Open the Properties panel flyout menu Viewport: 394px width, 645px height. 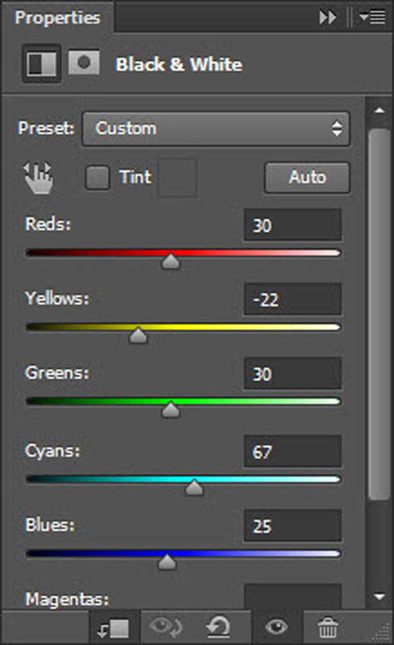372,18
